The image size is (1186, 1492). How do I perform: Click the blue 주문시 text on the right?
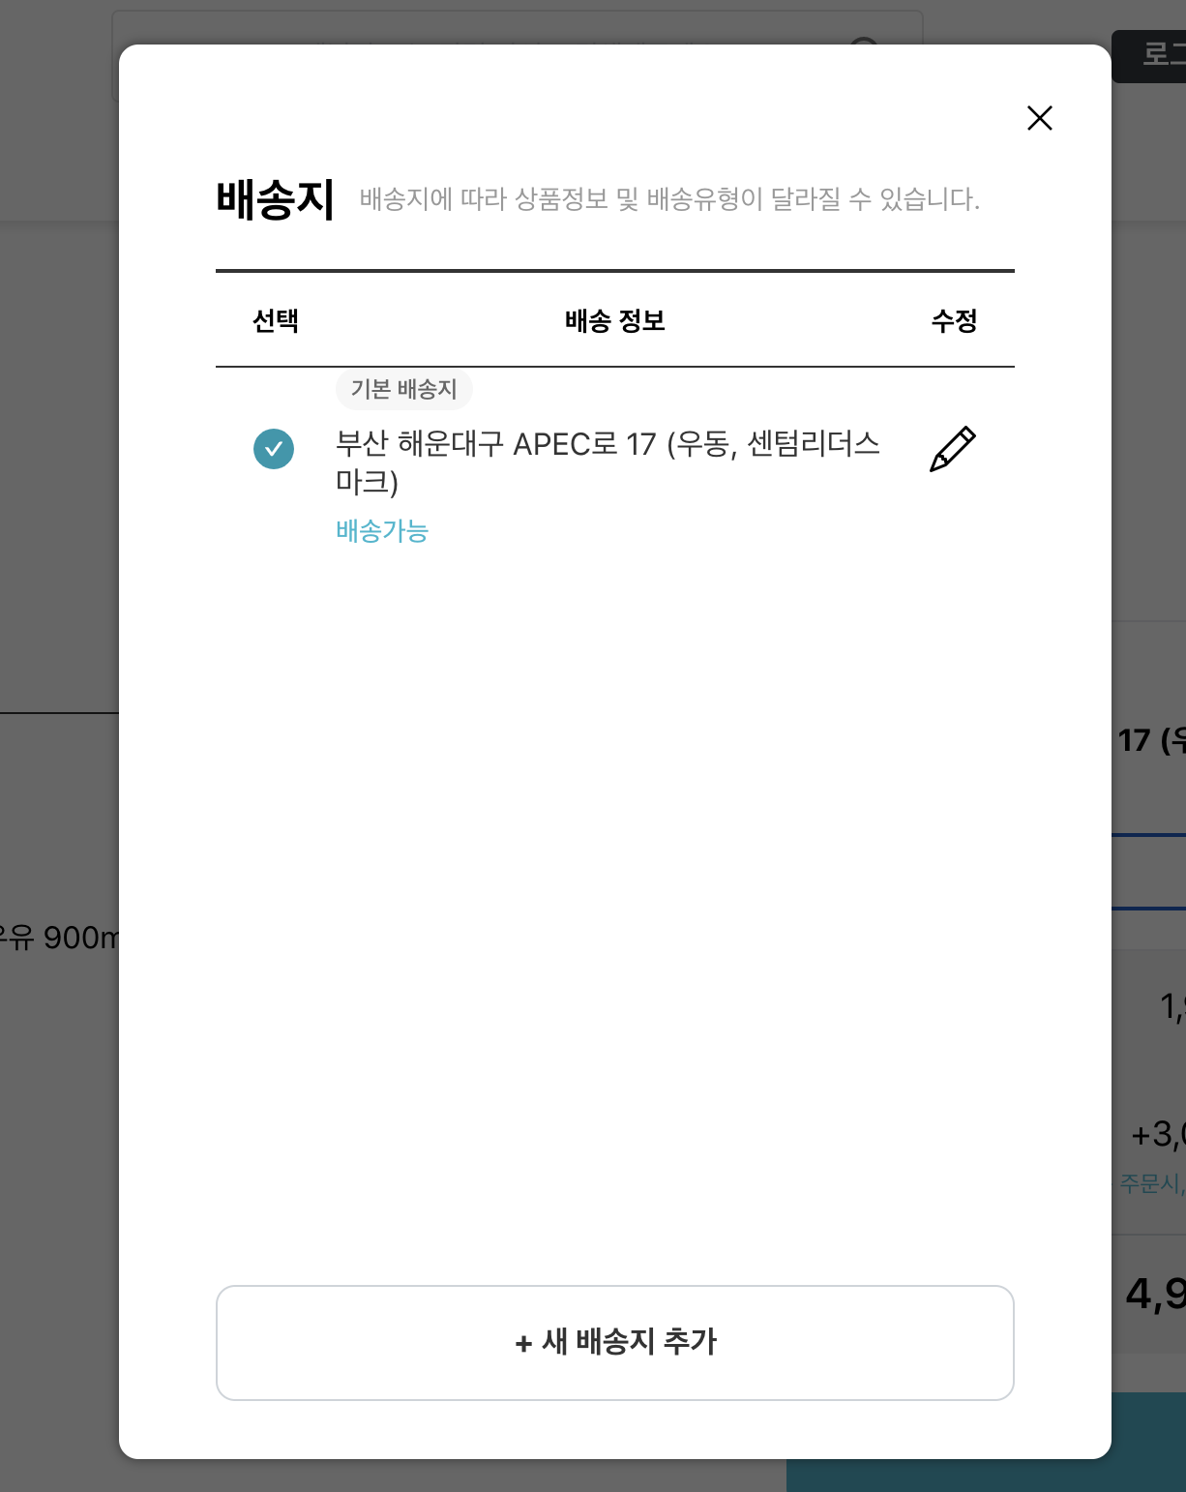click(1151, 1182)
